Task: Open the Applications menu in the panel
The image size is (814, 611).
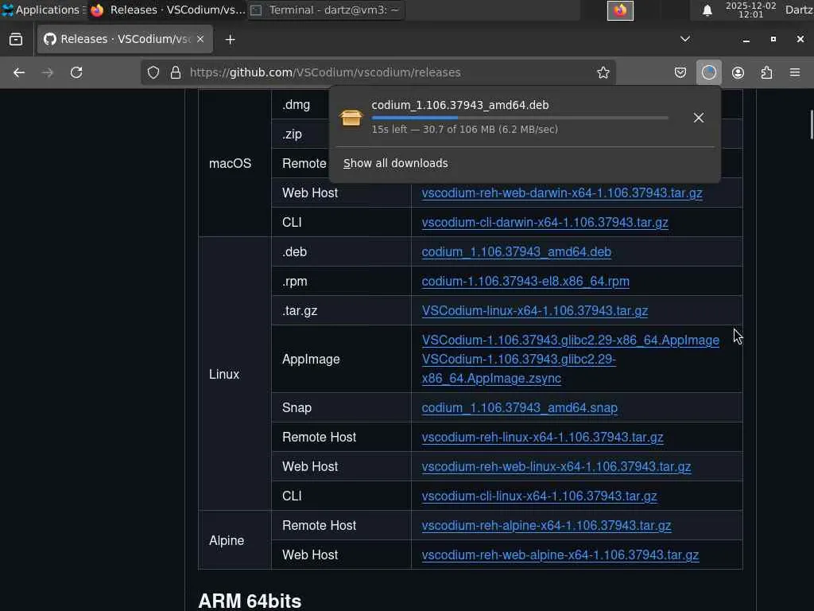Action: (x=43, y=10)
